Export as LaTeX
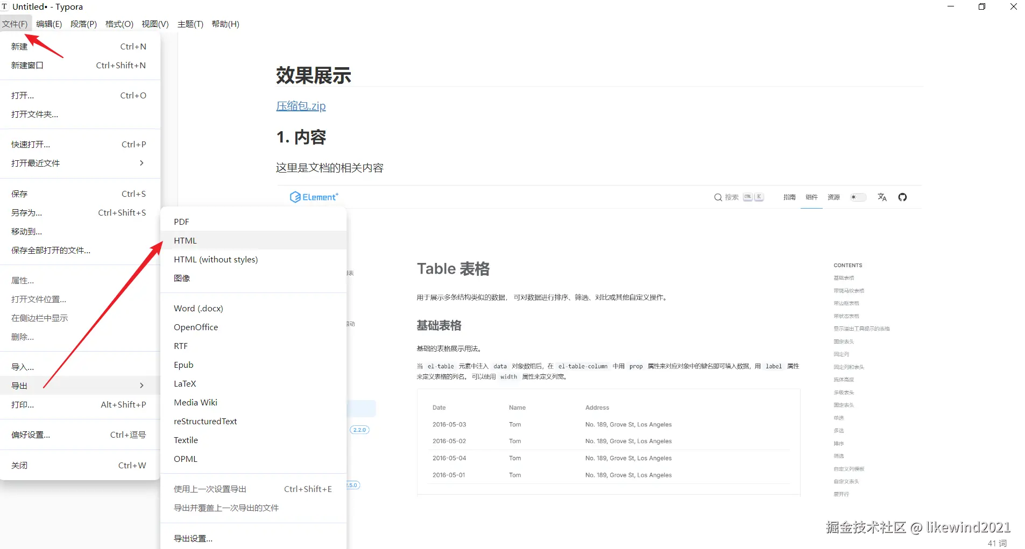The width and height of the screenshot is (1025, 549). point(253,384)
